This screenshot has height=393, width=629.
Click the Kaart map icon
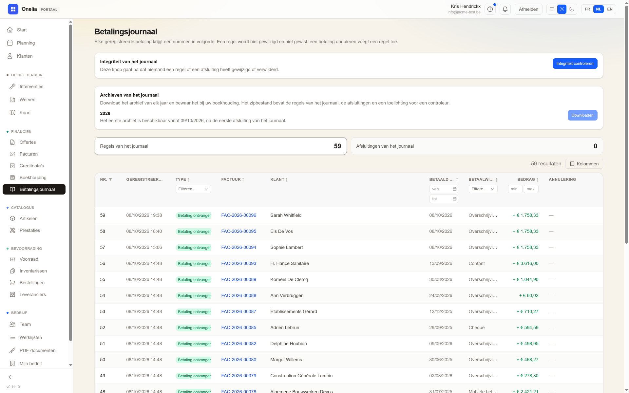coord(12,113)
